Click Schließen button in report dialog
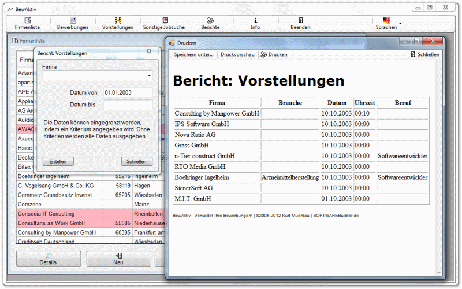This screenshot has width=462, height=289. (137, 161)
